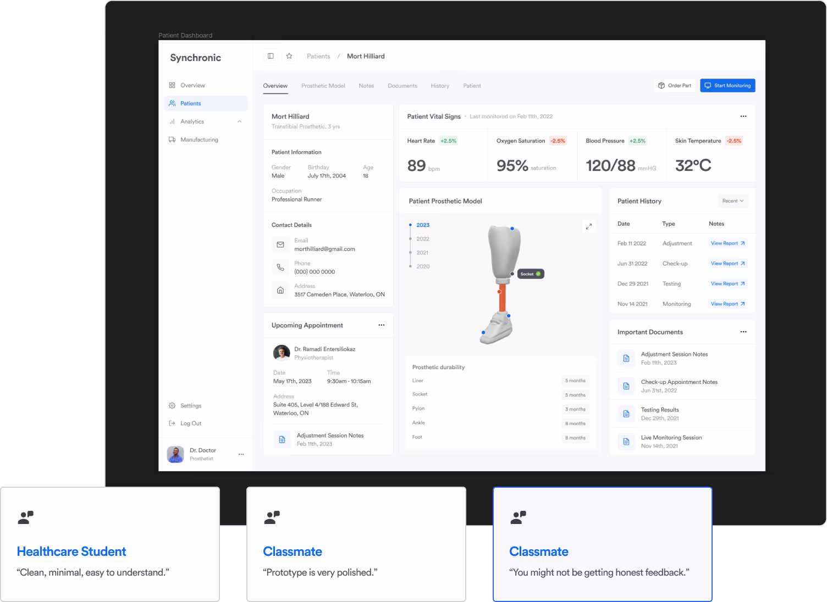Select the "honest feedback" Classmate card

(603, 544)
